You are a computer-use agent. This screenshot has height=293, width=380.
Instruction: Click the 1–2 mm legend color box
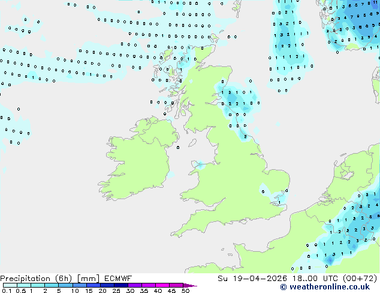(x=38, y=285)
